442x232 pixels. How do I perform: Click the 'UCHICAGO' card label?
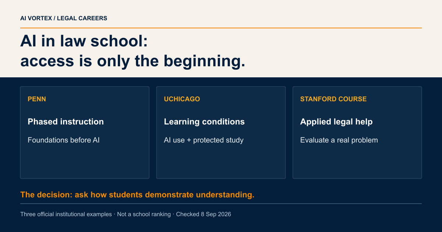(x=182, y=99)
